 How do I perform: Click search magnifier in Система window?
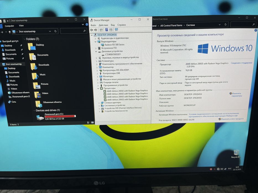click(254, 25)
